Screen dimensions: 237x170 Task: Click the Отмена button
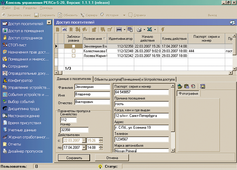click(112, 158)
